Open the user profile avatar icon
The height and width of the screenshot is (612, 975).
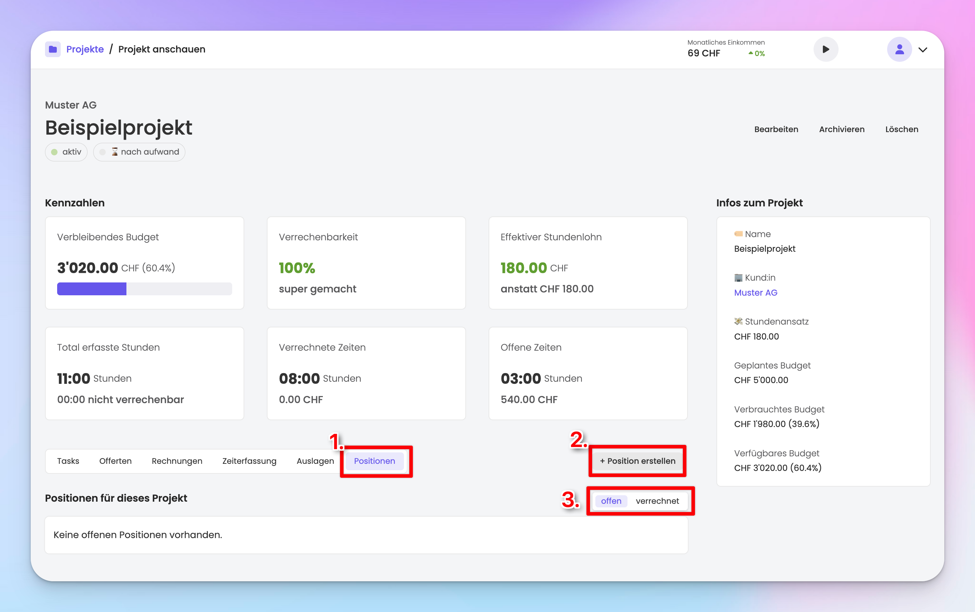point(899,49)
